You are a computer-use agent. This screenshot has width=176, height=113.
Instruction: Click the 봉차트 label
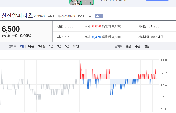coord(118,46)
